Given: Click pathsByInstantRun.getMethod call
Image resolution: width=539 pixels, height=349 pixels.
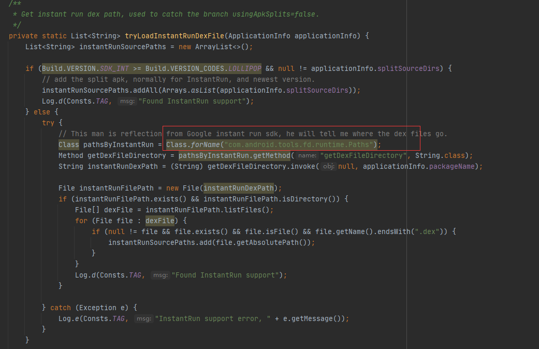Looking at the screenshot, I should coord(235,155).
